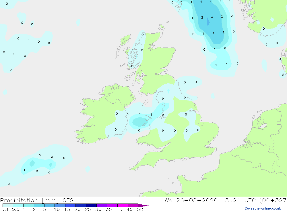Select the 40–45 mm magenta legend swatch

pyautogui.click(x=123, y=205)
